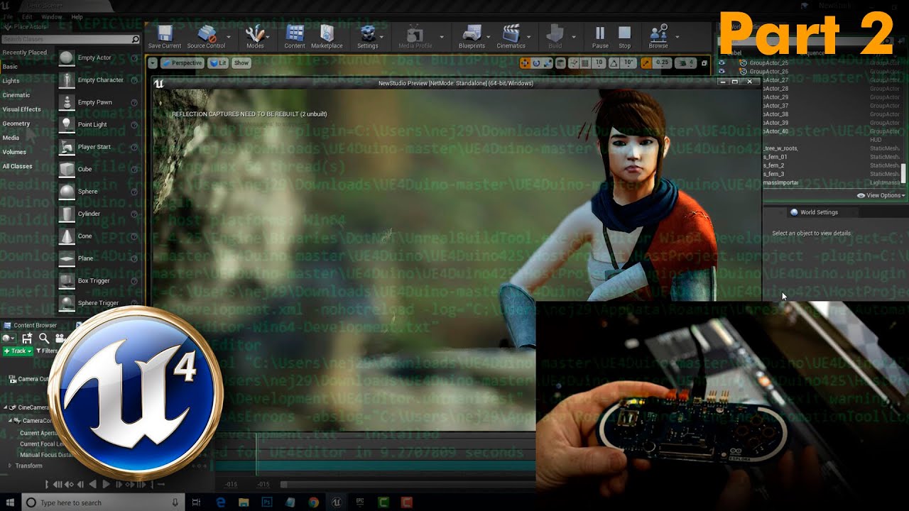
Task: Click the Windows search box
Action: click(103, 502)
